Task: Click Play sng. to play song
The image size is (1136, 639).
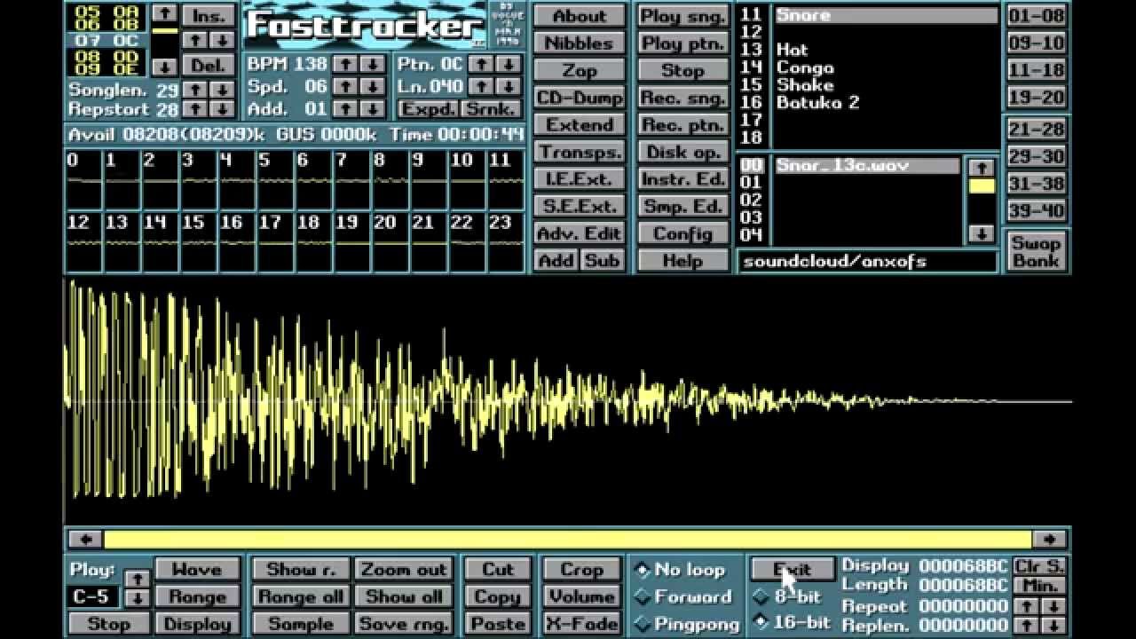Action: 682,16
